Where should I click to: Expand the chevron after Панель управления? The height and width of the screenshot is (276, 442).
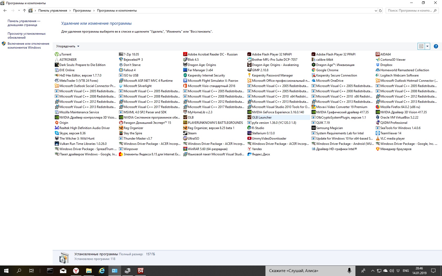coord(70,11)
